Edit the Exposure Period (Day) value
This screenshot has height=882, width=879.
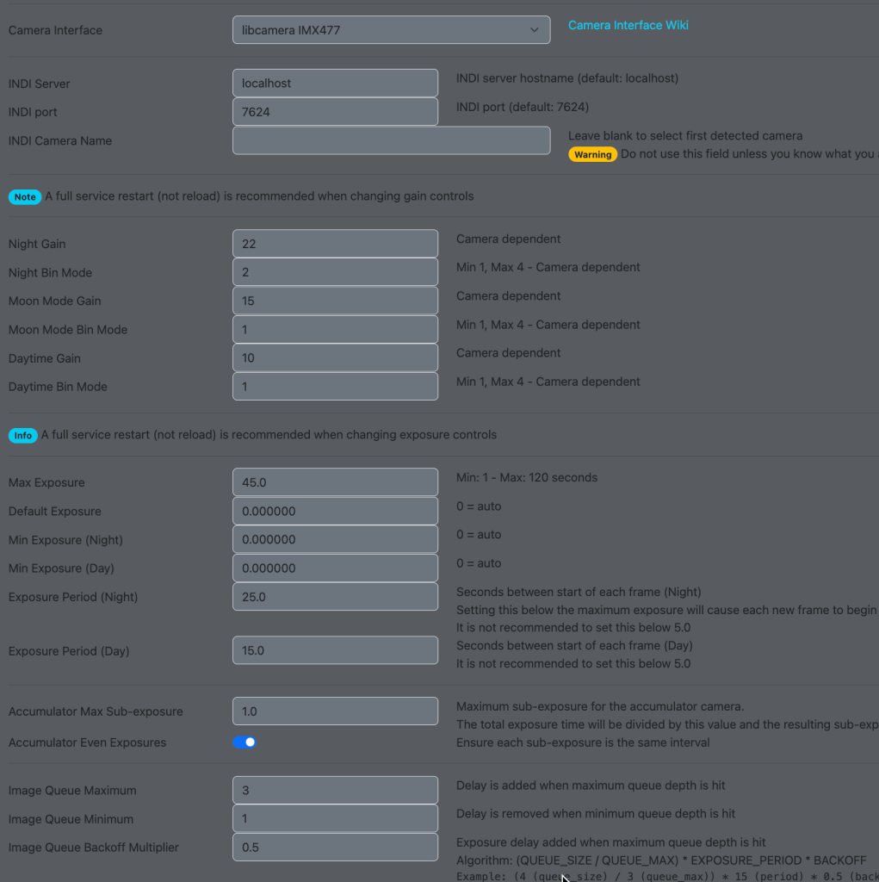pos(335,650)
